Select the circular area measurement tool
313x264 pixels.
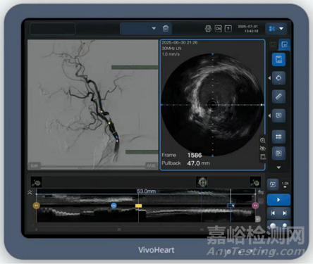278,78
